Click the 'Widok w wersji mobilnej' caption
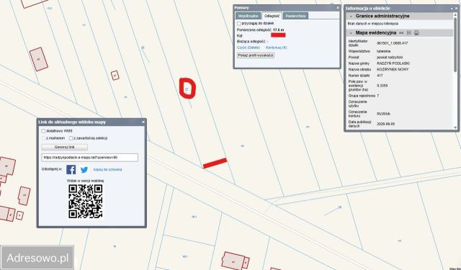This screenshot has width=461, height=270. point(85,181)
